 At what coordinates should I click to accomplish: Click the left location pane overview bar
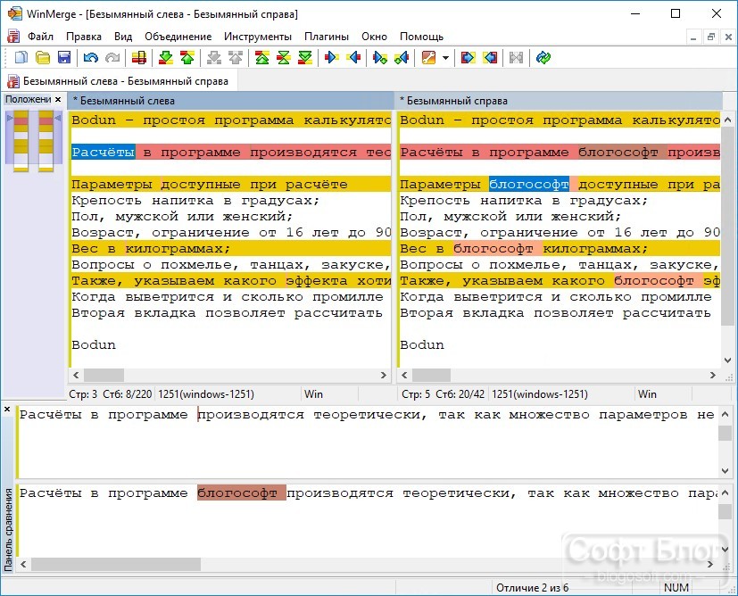pyautogui.click(x=21, y=141)
